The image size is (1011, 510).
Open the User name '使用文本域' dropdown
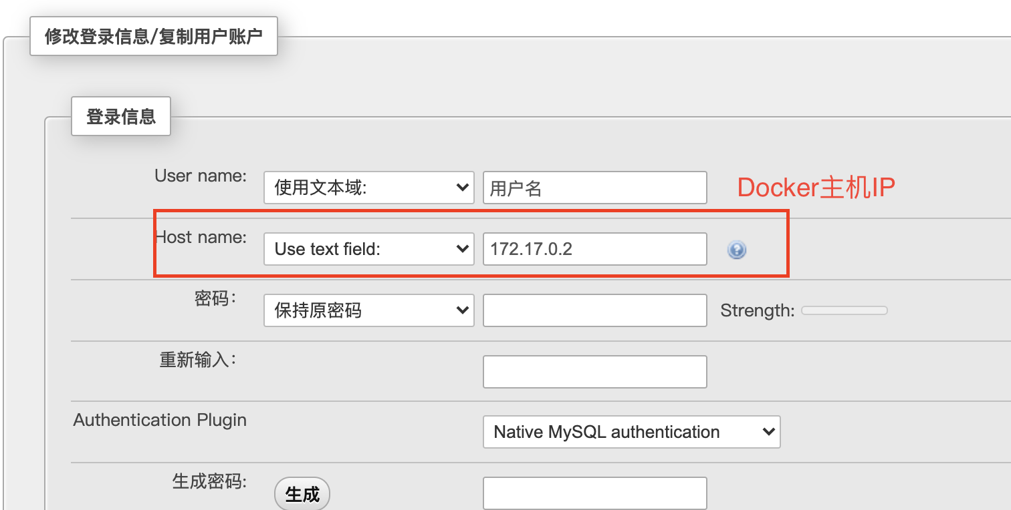click(368, 188)
